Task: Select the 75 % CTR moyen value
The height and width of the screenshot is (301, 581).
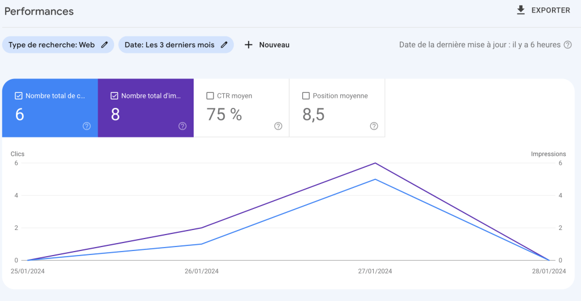Action: 224,115
